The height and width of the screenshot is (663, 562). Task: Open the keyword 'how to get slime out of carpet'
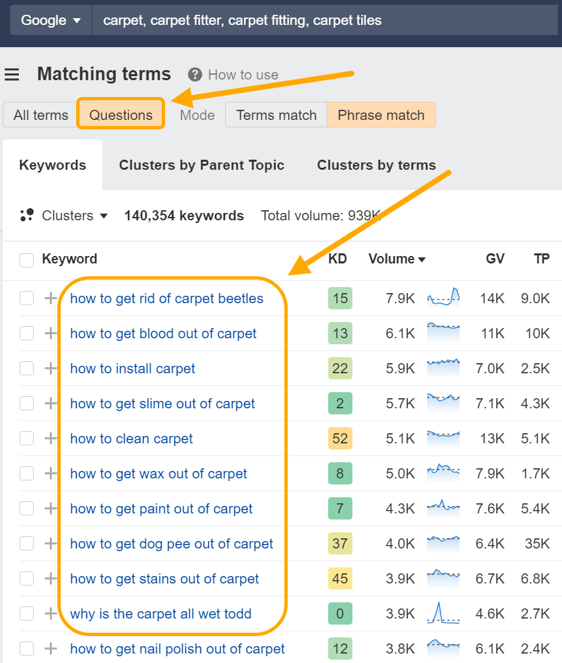[162, 403]
